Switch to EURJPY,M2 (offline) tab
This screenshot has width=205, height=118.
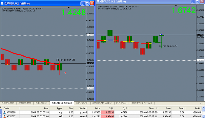[142, 103]
